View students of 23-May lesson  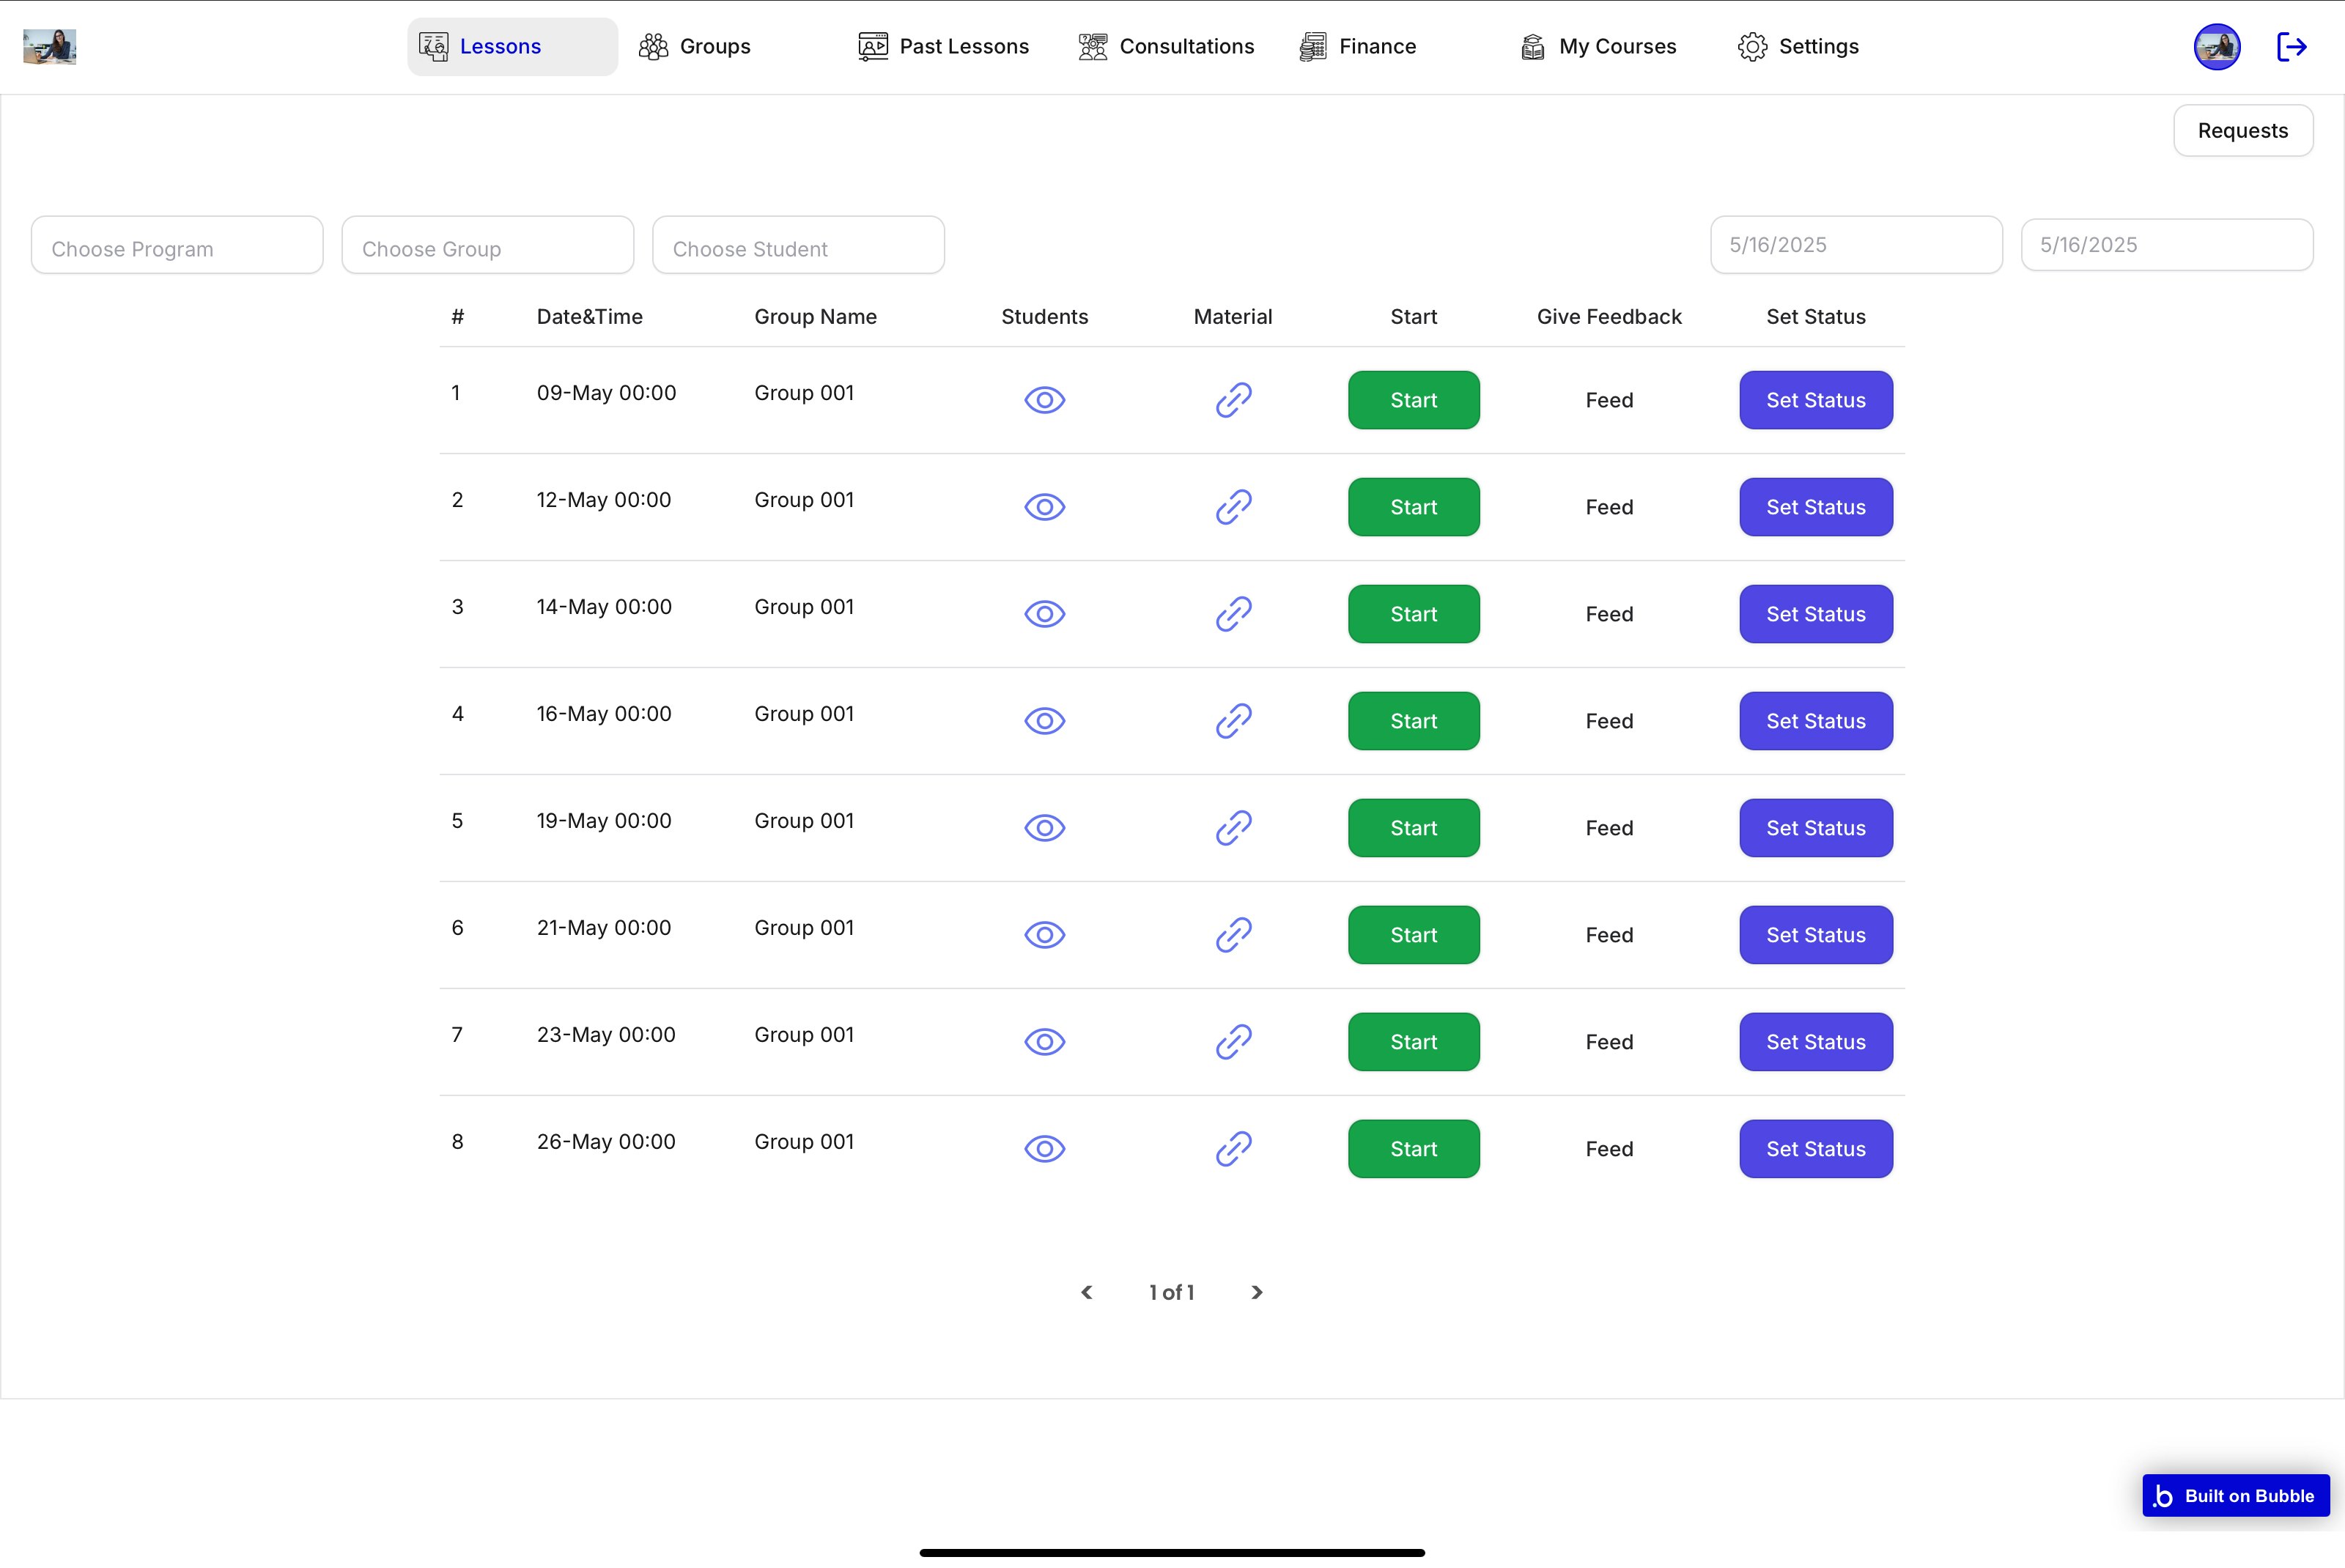pyautogui.click(x=1044, y=1042)
